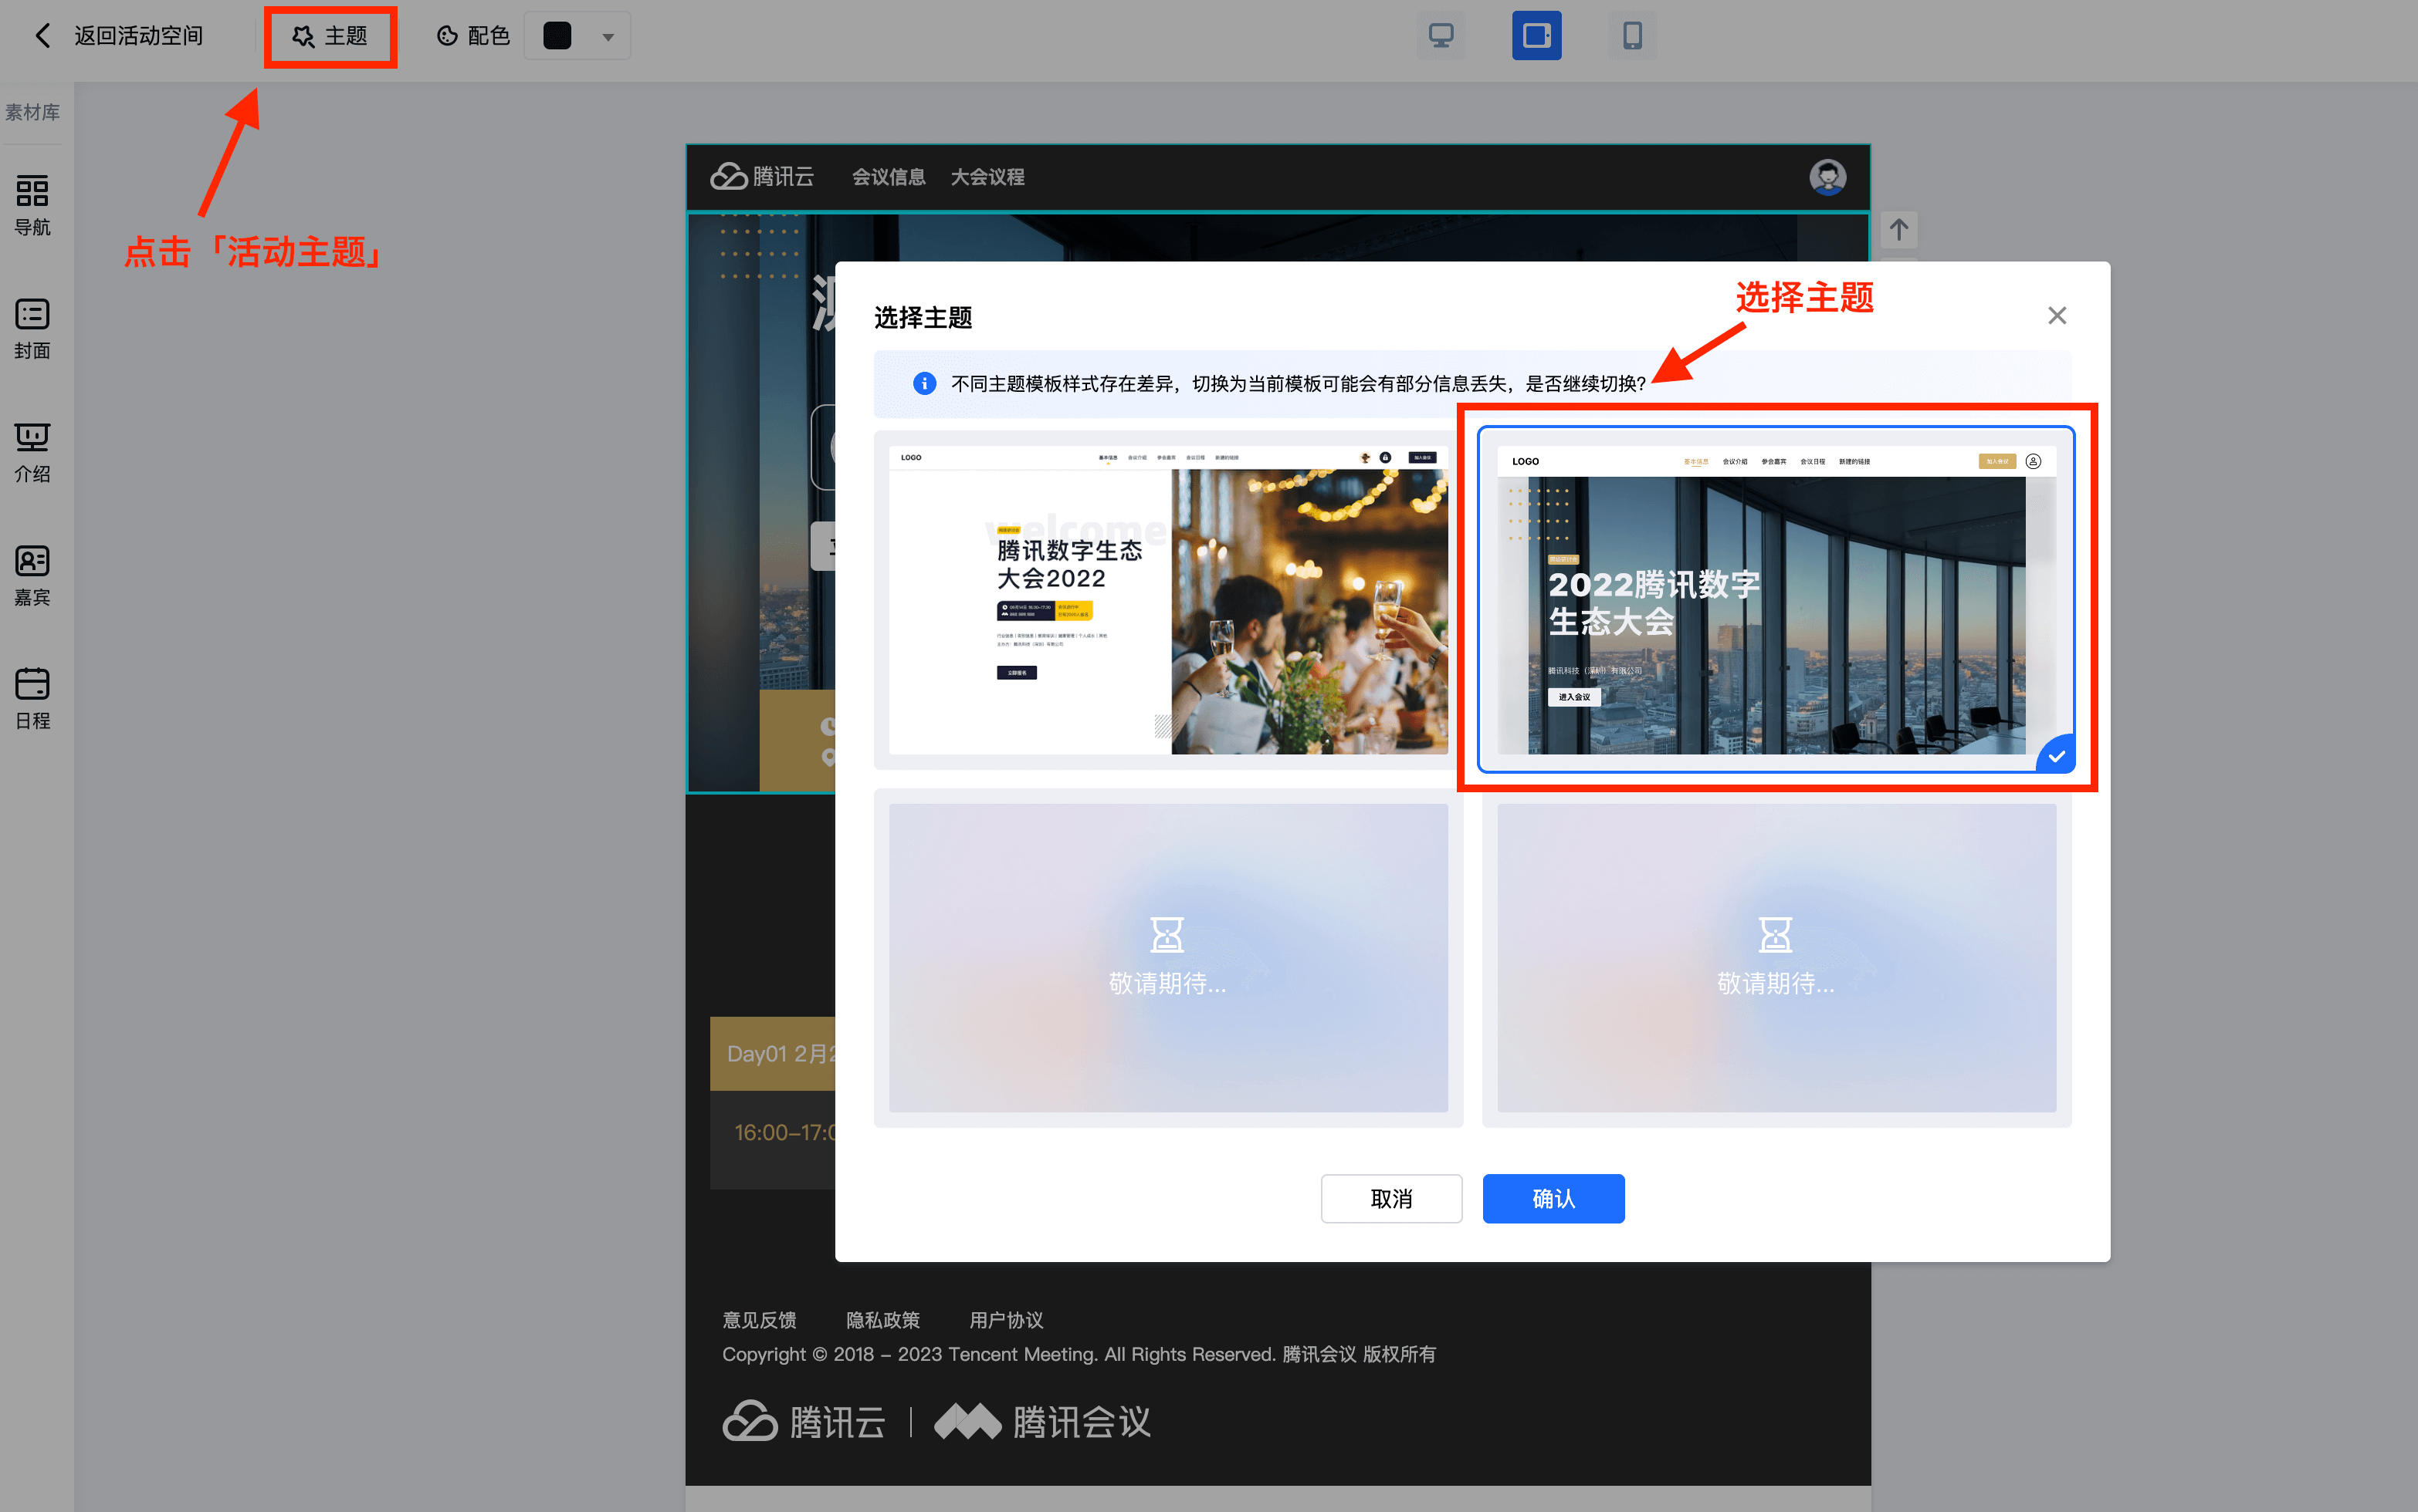The width and height of the screenshot is (2418, 1512).
Task: Open the 嘉宾 guests materials
Action: 32,575
